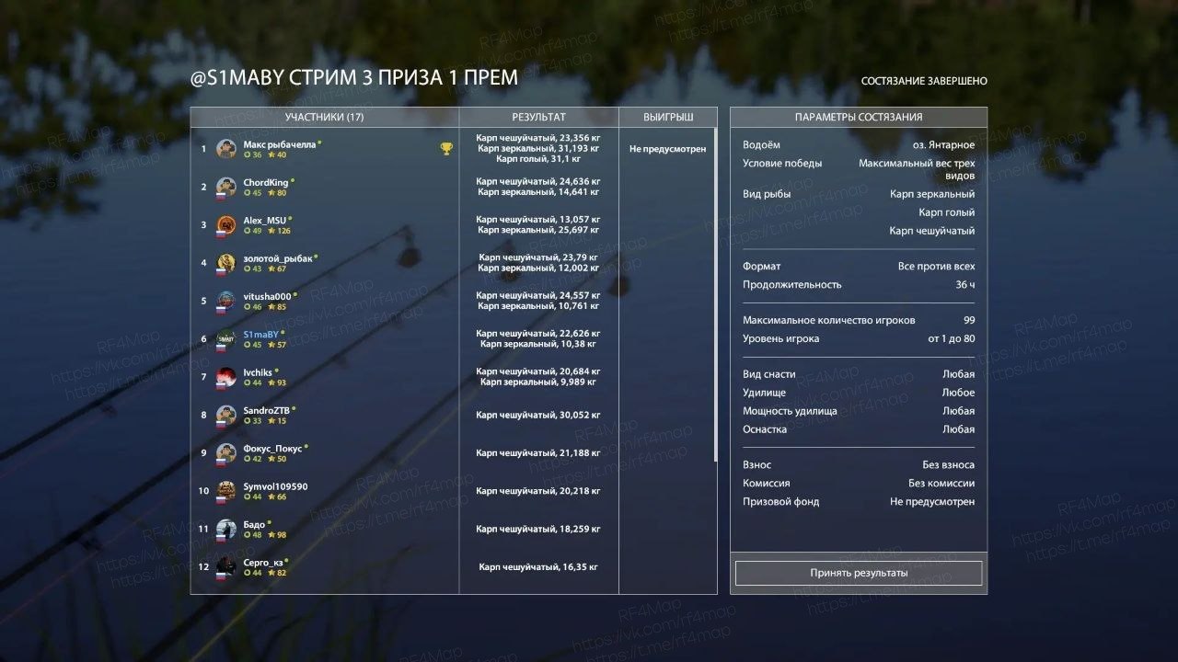The width and height of the screenshot is (1178, 662).
Task: Click the star rating icon under SandroZTB
Action: click(271, 421)
